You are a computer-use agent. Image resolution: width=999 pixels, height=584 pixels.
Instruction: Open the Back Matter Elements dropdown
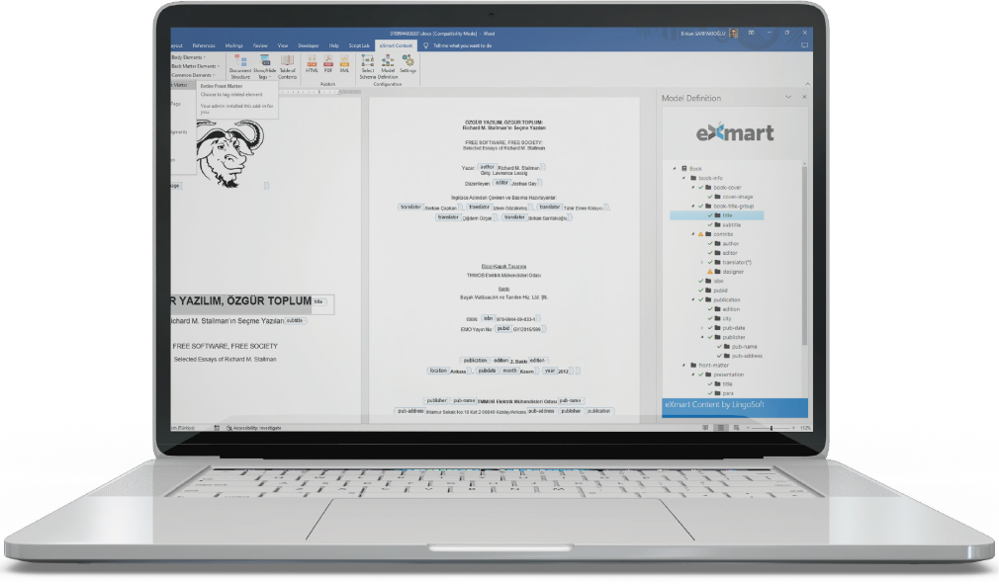click(x=195, y=66)
